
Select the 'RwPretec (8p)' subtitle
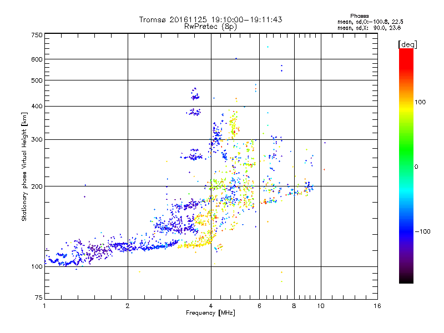210,27
